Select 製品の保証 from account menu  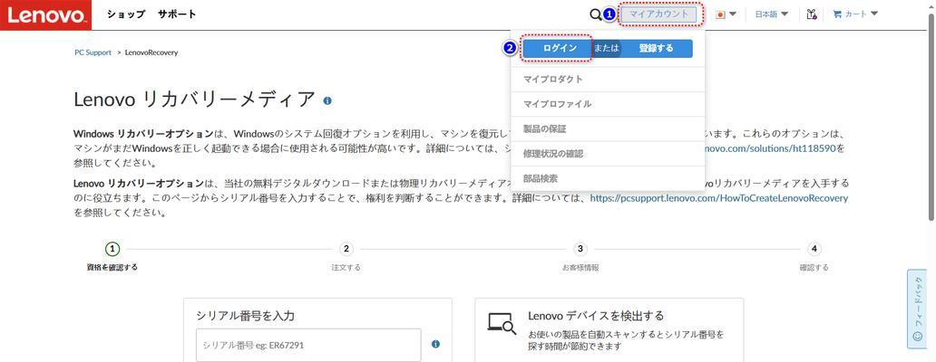608,129
